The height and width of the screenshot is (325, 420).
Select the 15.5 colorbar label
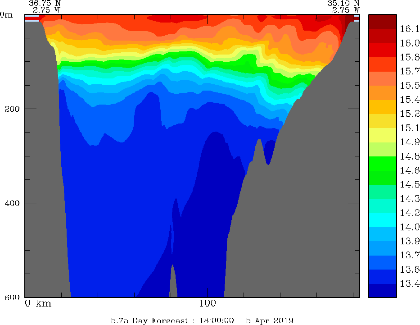pyautogui.click(x=410, y=86)
